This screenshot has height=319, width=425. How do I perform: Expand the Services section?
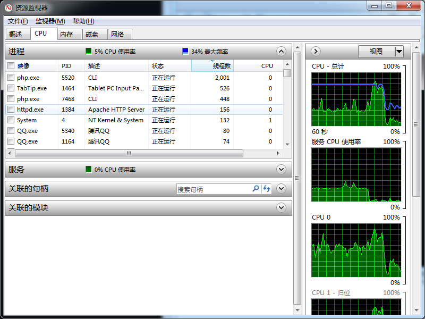[x=281, y=170]
